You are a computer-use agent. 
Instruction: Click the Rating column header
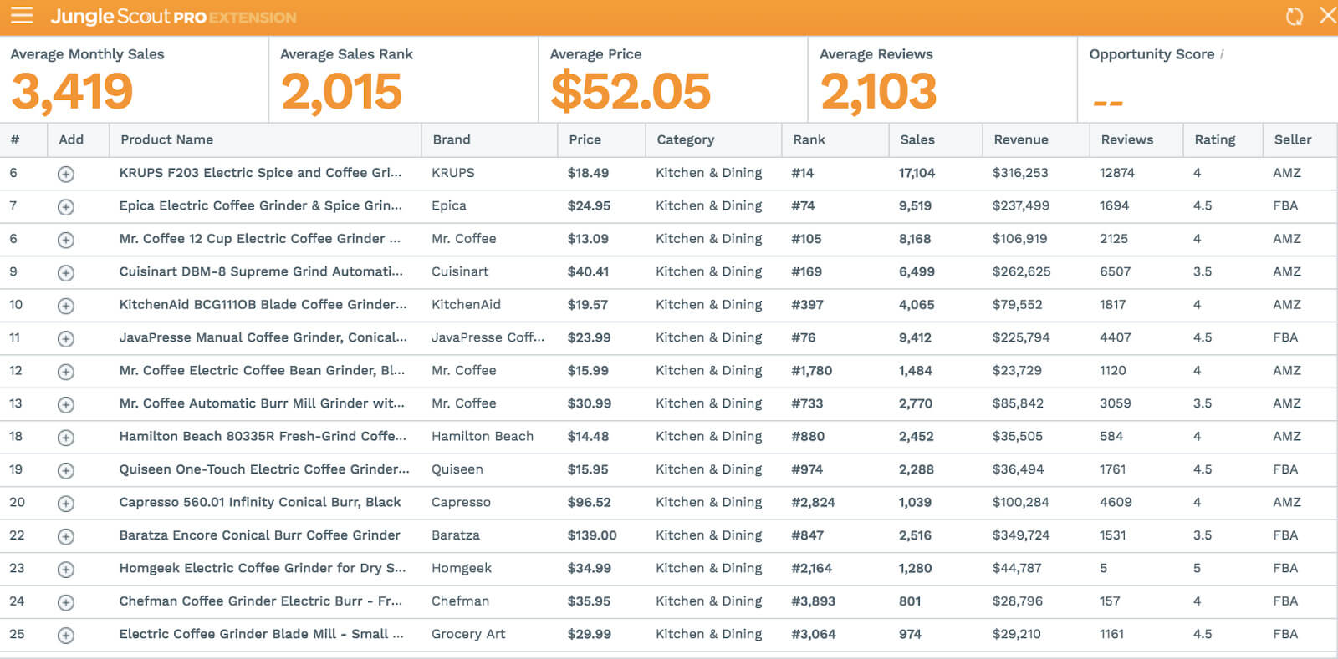(1214, 139)
